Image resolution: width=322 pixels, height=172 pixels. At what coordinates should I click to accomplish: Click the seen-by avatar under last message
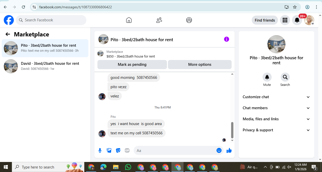coord(224,140)
